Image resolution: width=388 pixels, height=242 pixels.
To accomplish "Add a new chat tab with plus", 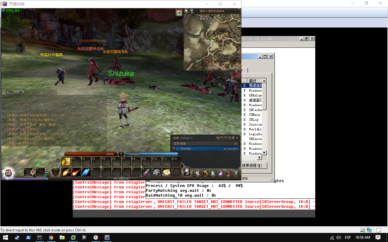I will [8, 93].
